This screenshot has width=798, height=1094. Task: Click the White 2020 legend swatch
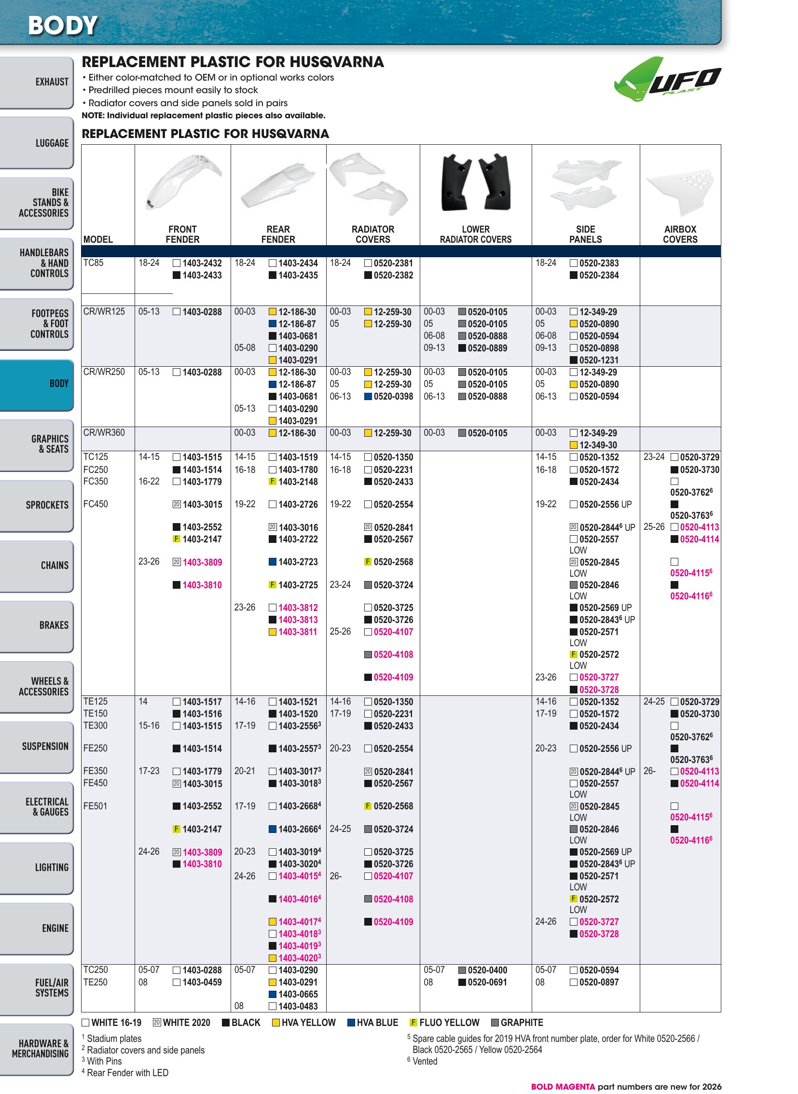tap(157, 1023)
